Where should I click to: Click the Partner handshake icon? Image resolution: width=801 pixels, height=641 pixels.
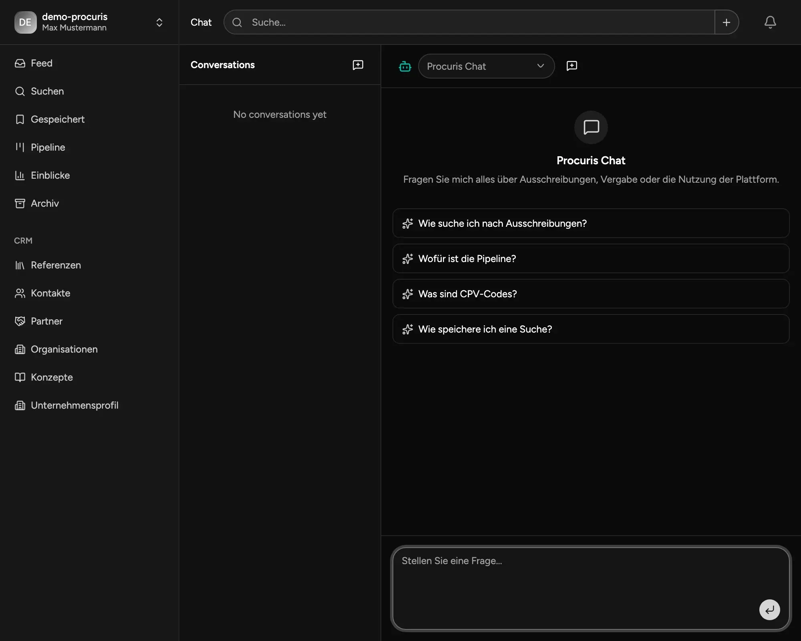[20, 321]
